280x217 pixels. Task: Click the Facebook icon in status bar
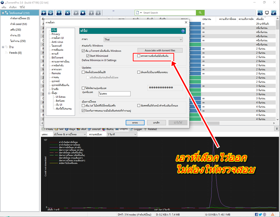click(257, 215)
